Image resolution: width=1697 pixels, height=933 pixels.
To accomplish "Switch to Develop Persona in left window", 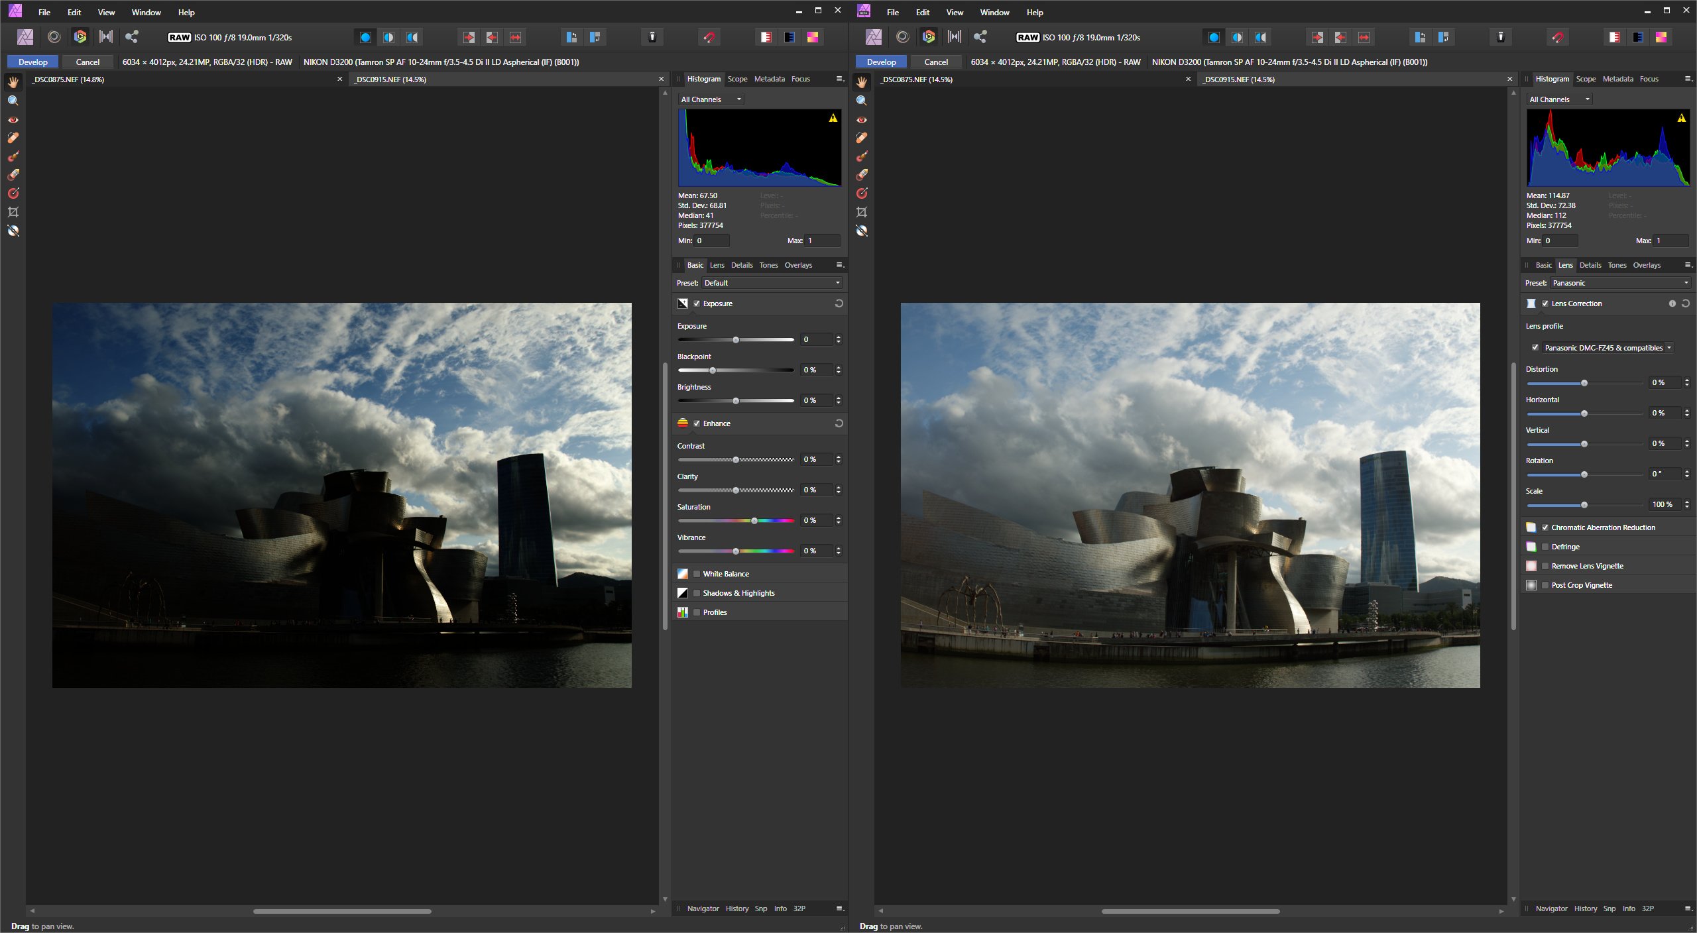I will (x=80, y=37).
